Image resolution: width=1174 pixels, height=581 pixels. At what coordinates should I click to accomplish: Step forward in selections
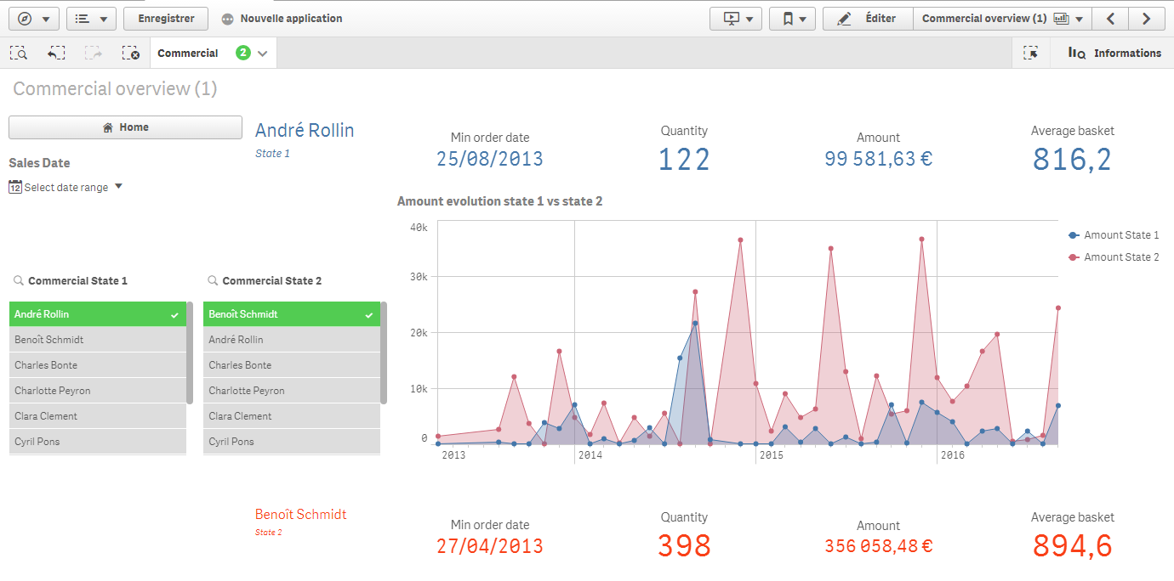94,53
